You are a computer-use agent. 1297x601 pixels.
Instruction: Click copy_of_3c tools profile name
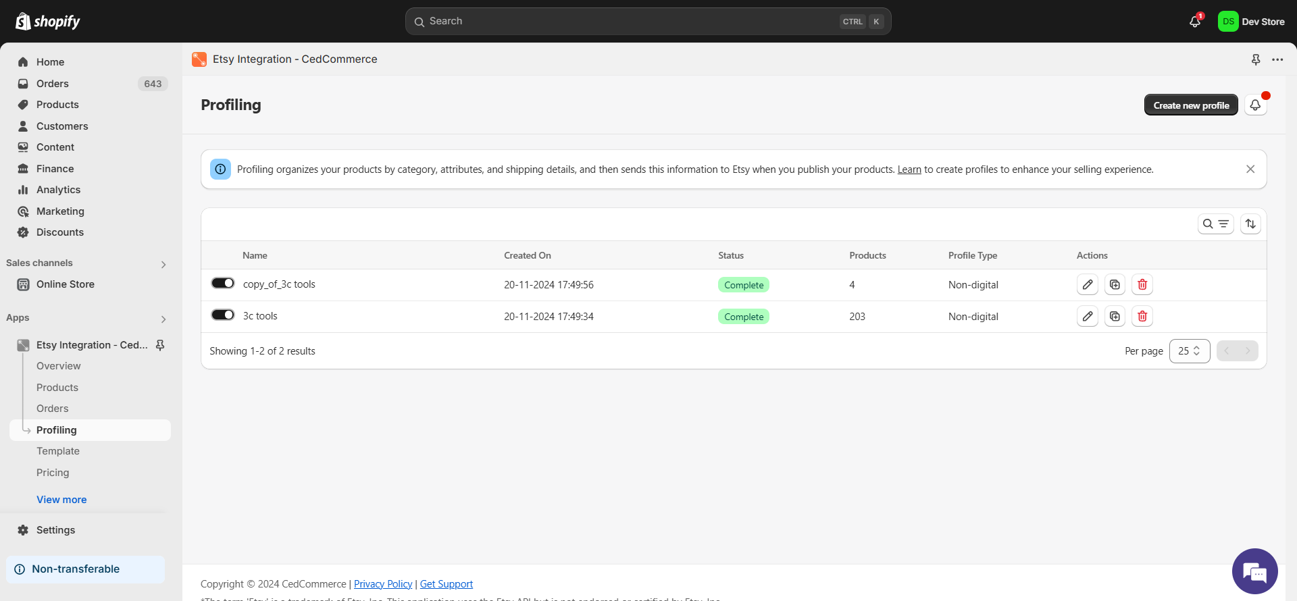pyautogui.click(x=279, y=284)
